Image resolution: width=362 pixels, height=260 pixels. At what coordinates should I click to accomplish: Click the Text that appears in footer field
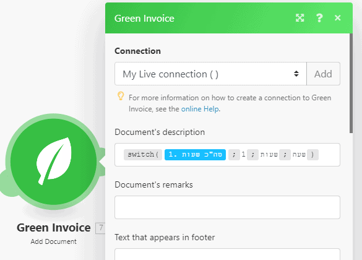pyautogui.click(x=227, y=254)
